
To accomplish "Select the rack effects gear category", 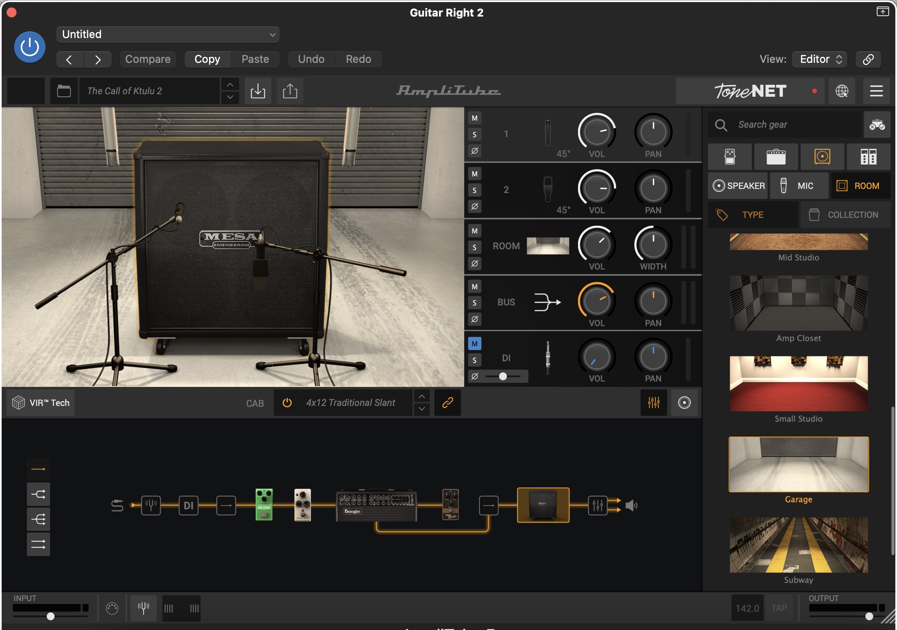I will click(x=868, y=157).
